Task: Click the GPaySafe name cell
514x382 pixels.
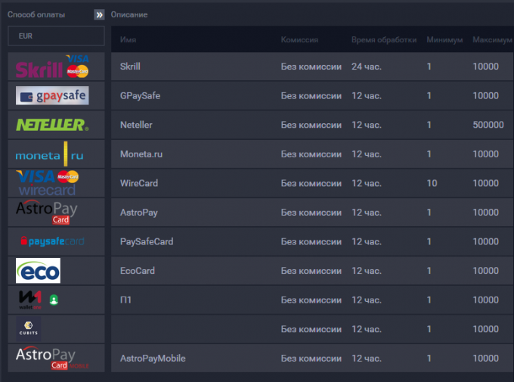Action: (x=140, y=95)
